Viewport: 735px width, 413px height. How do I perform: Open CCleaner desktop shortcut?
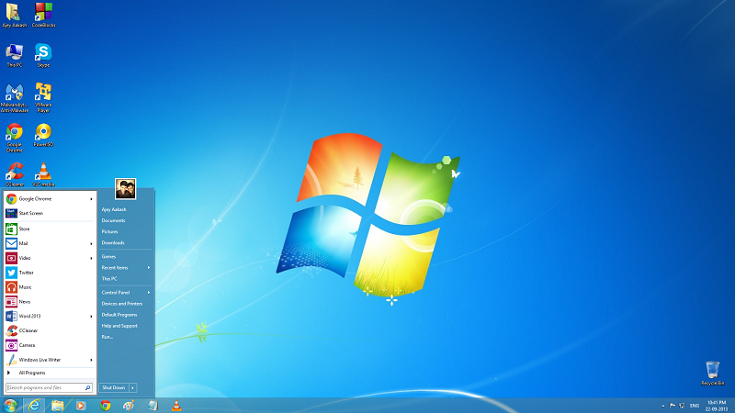(14, 174)
